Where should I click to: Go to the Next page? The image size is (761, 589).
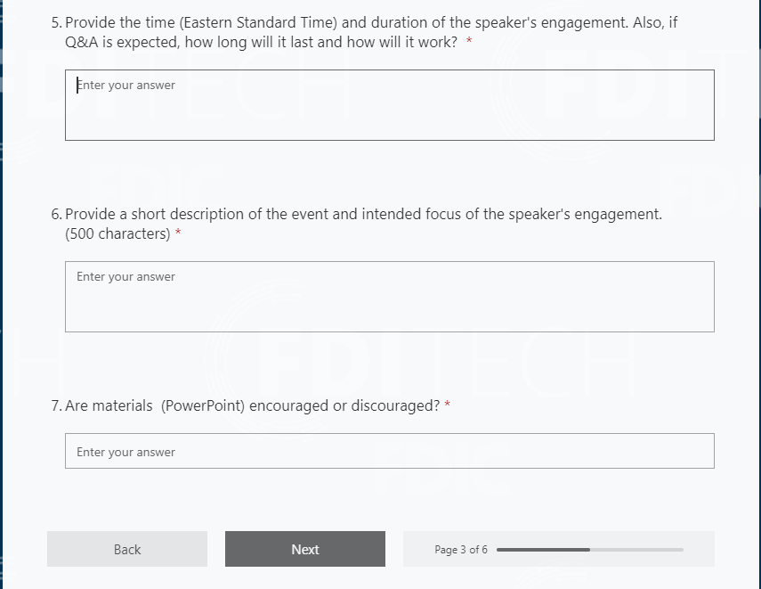pyautogui.click(x=304, y=549)
